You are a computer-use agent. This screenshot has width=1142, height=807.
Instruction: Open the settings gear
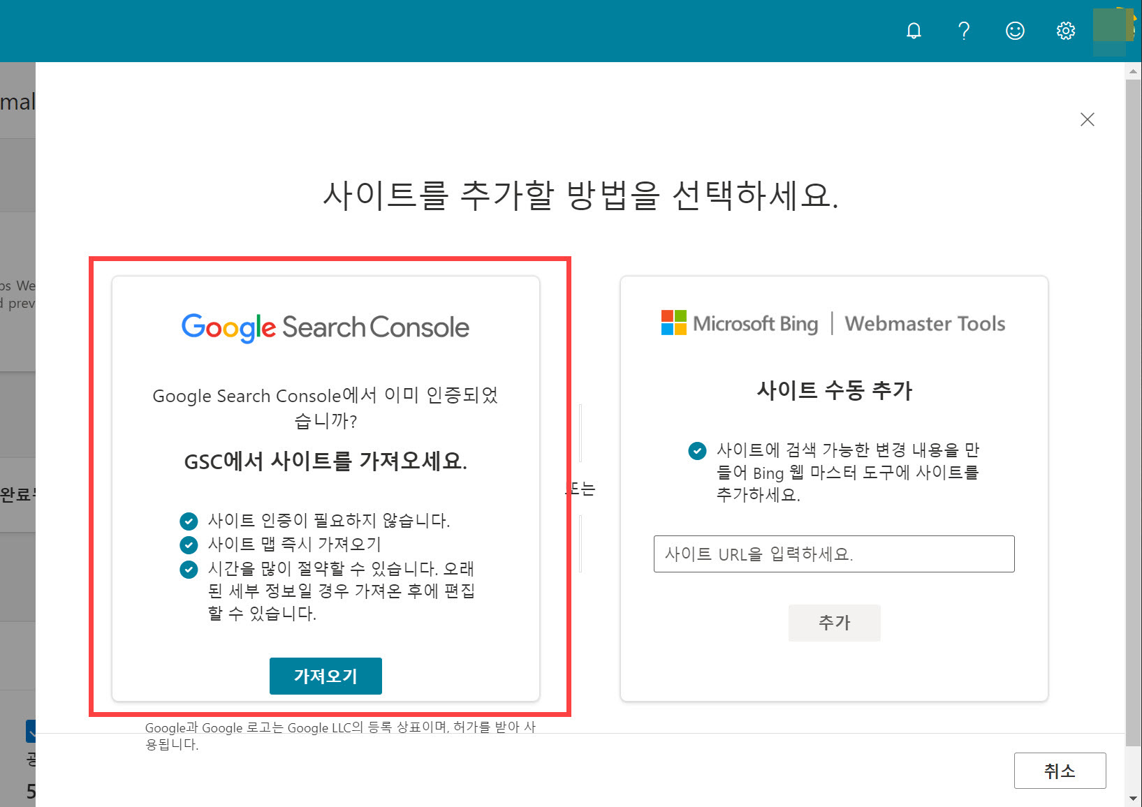tap(1065, 31)
